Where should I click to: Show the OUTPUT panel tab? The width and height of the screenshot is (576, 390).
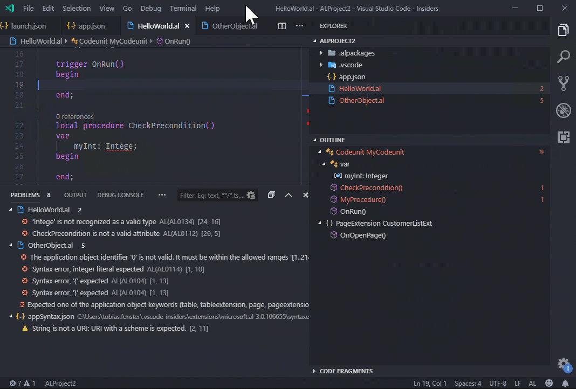76,195
